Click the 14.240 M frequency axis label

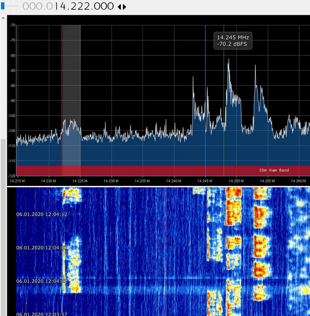click(174, 181)
